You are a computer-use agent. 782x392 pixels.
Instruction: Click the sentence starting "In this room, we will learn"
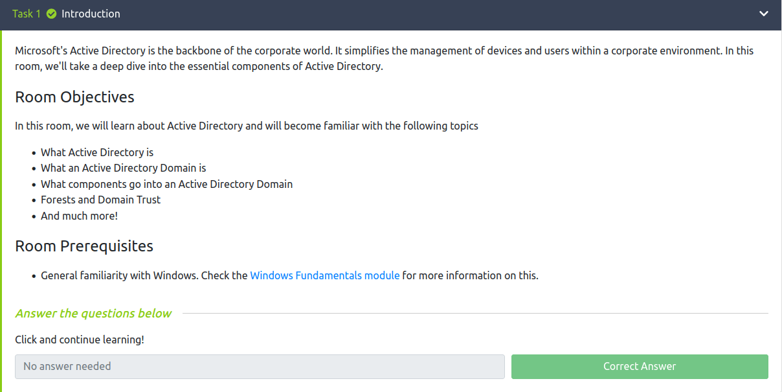pyautogui.click(x=246, y=126)
